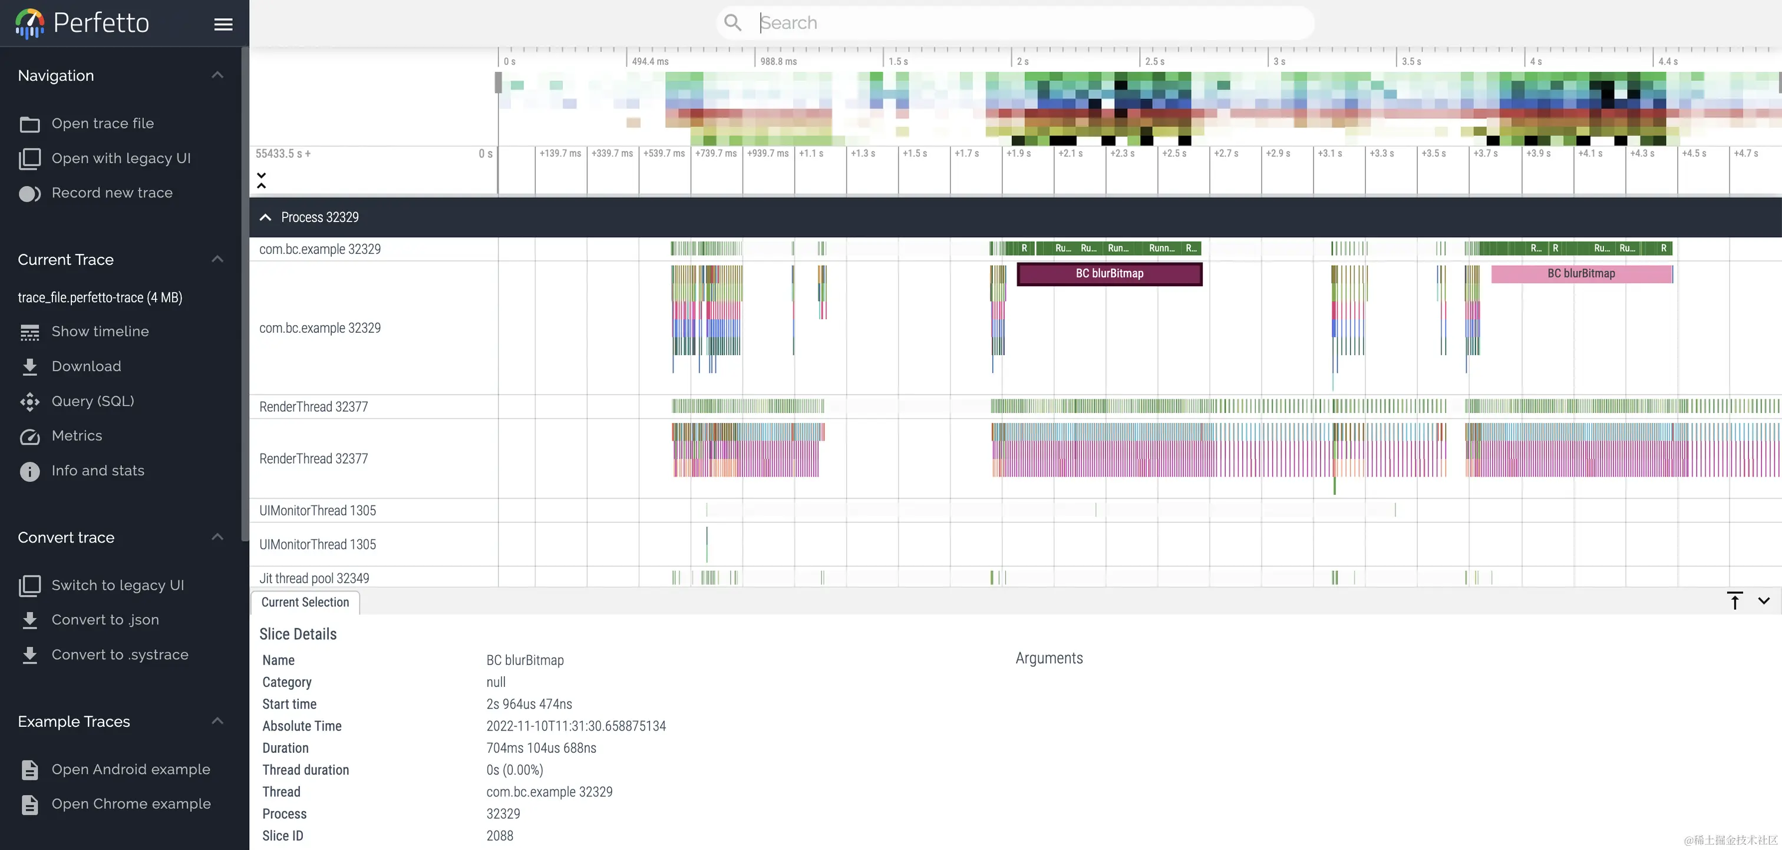Collapse the Example Traces section
The width and height of the screenshot is (1782, 850).
217,722
